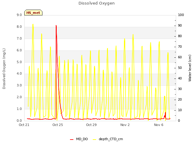
Task: Click the red MD_DO spike peak near Oct 25
Action: pos(56,25)
